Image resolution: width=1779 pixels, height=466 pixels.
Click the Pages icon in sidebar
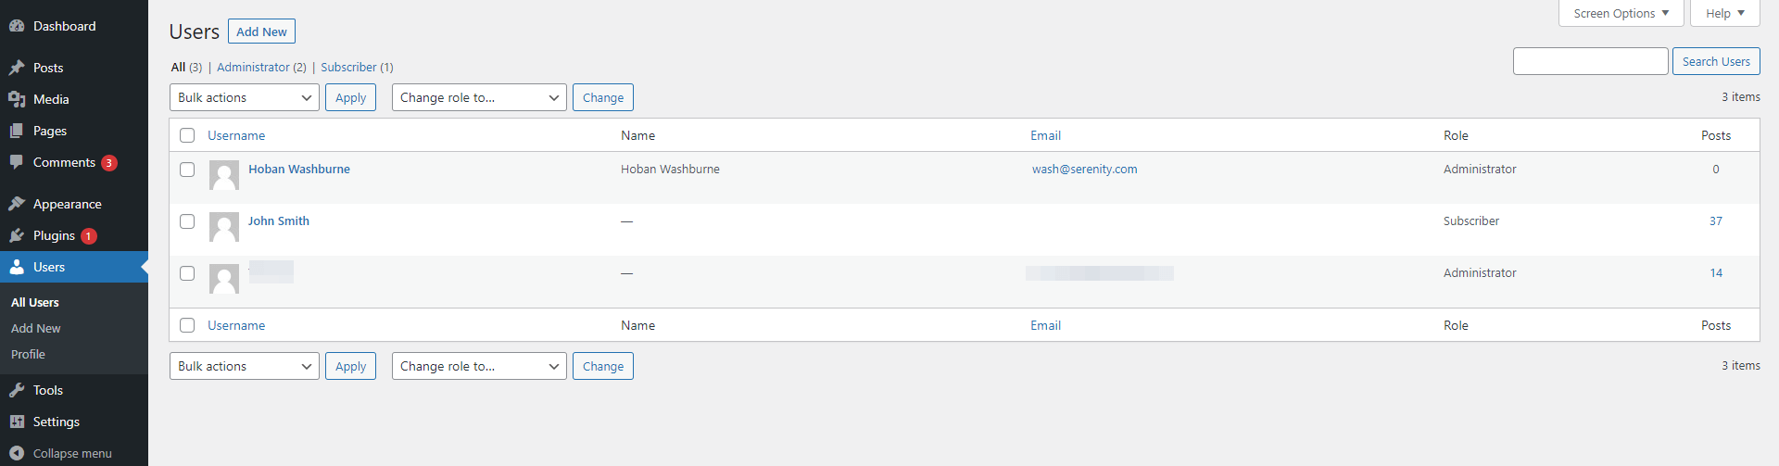tap(17, 131)
